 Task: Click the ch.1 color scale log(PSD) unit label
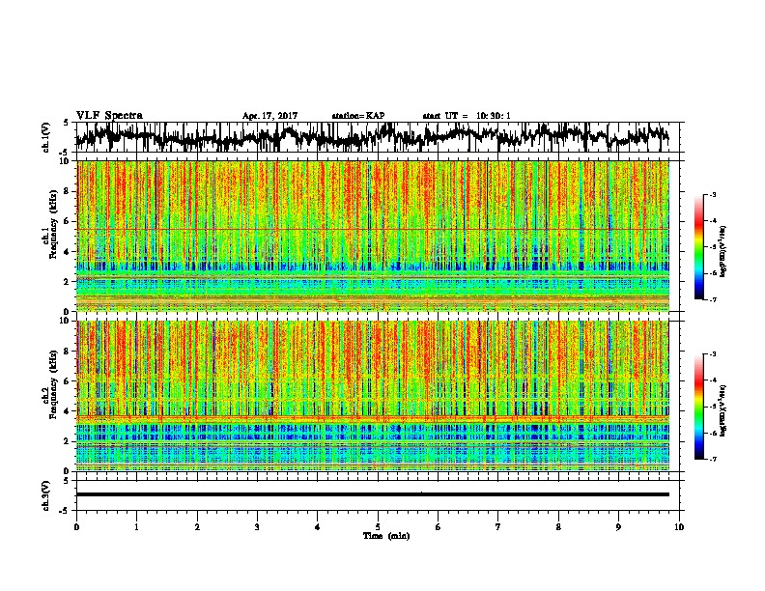pyautogui.click(x=722, y=251)
